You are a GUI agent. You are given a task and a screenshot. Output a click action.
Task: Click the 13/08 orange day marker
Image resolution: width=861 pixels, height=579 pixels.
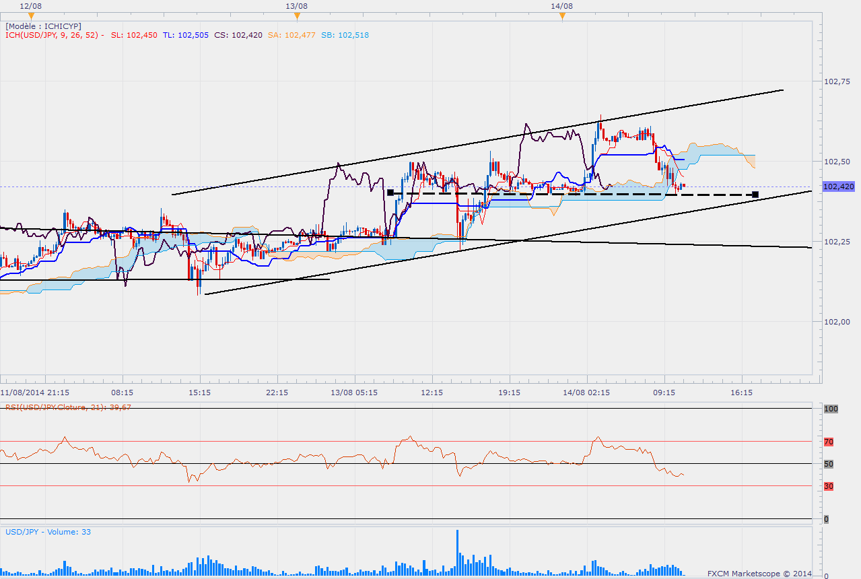click(x=296, y=16)
